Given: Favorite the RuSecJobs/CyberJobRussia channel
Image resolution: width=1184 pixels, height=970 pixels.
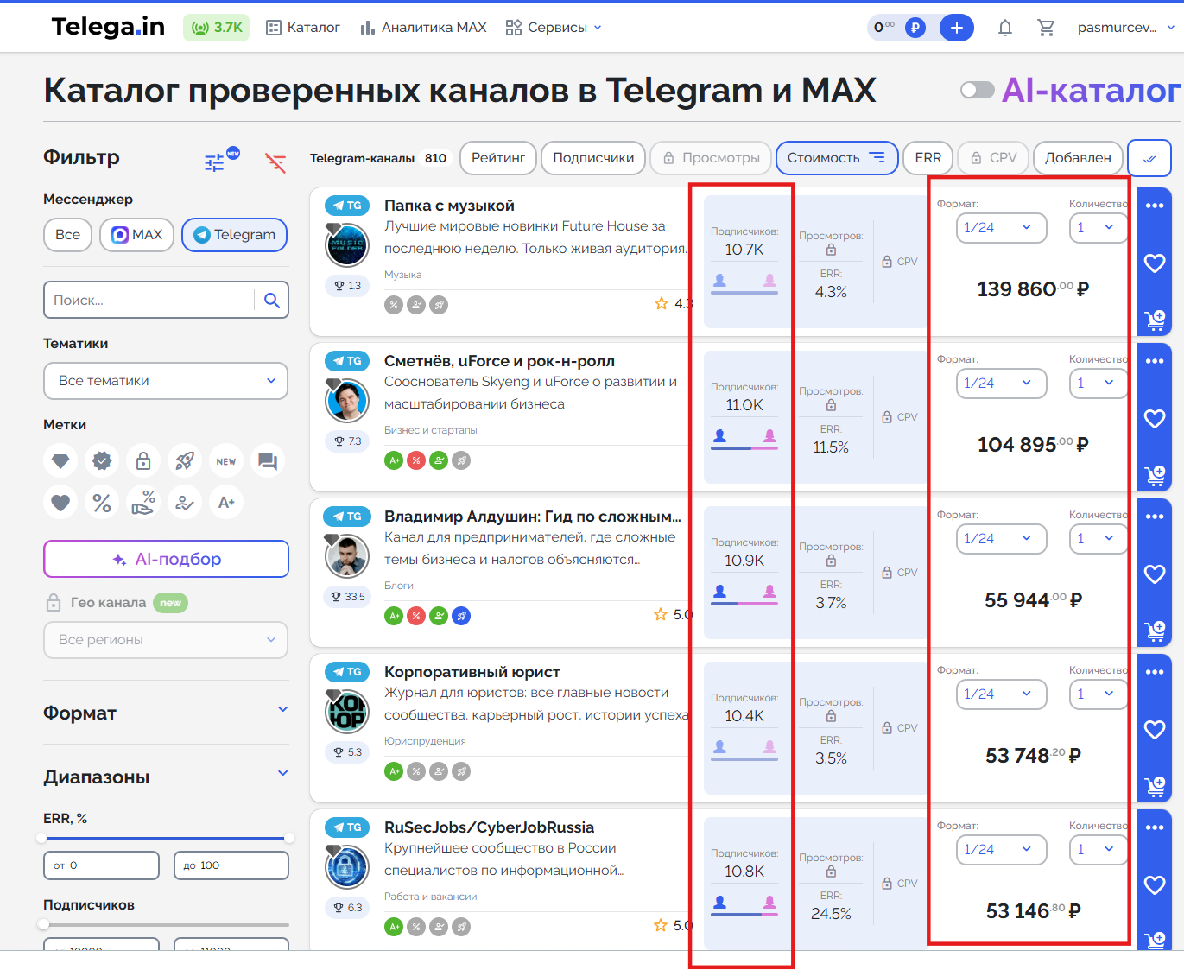Looking at the screenshot, I should click(1155, 885).
